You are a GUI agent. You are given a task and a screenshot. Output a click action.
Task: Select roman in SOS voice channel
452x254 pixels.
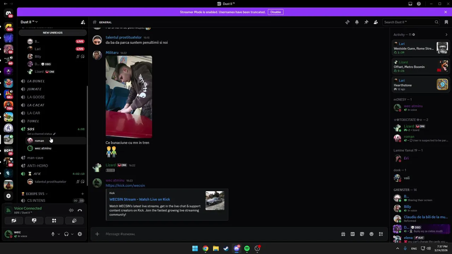56,140
